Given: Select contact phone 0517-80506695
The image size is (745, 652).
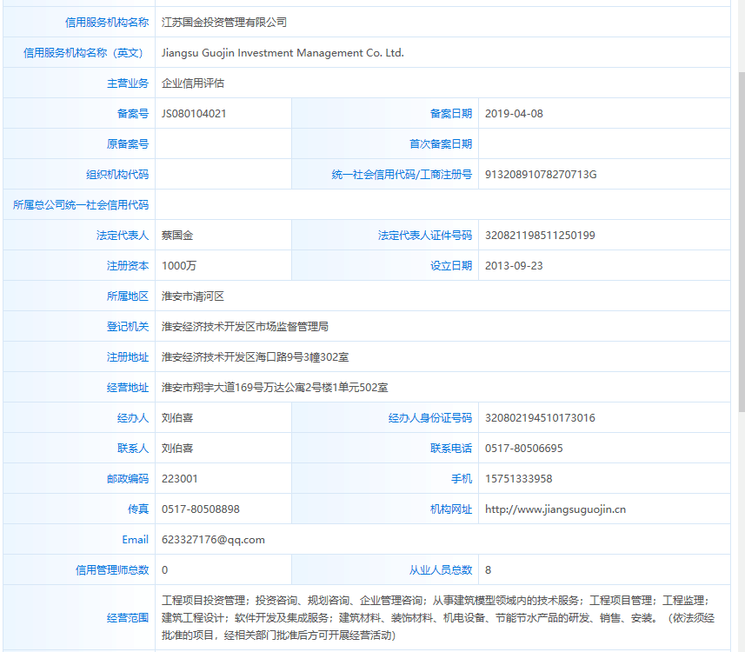Looking at the screenshot, I should point(523,448).
